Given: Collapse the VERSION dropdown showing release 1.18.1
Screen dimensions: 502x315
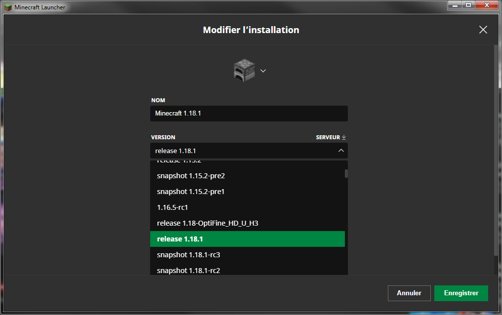Looking at the screenshot, I should (x=249, y=151).
